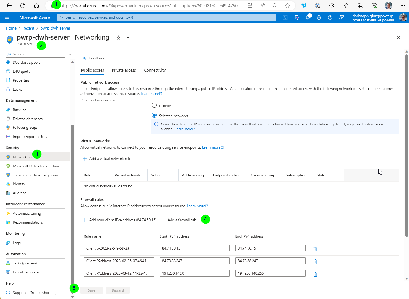The height and width of the screenshot is (299, 409).
Task: Add your client IPv4 address 84.74.50.15
Action: tap(119, 220)
